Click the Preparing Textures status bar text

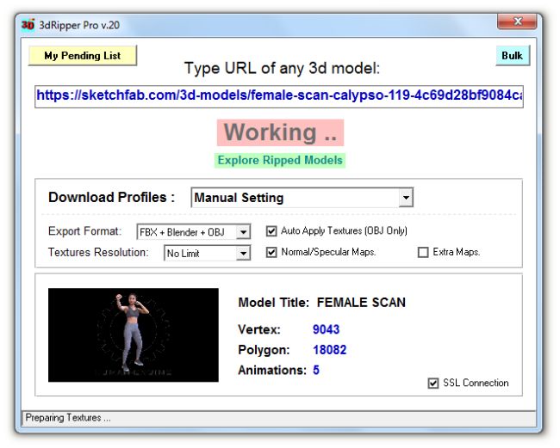click(68, 418)
